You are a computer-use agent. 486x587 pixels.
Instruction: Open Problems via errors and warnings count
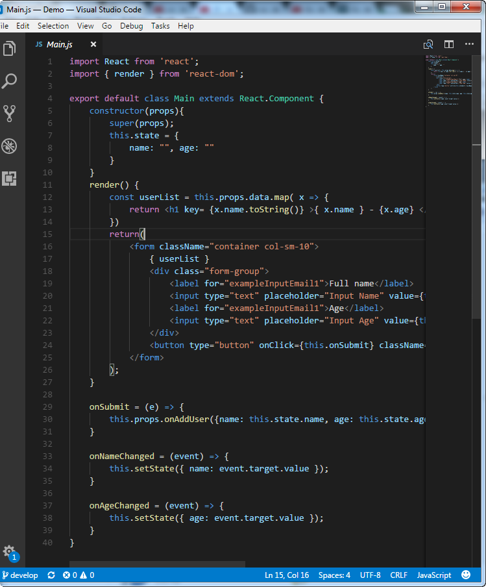pos(79,575)
